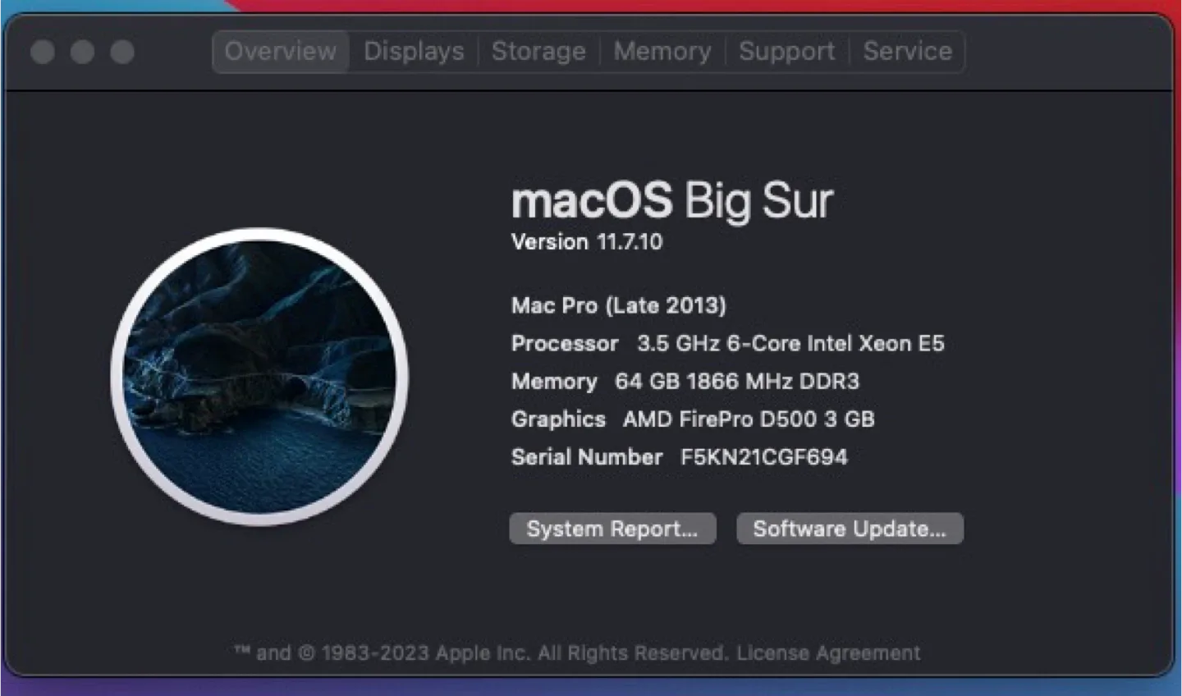Click the Graphics AMD FirePro D500 line
The image size is (1182, 696).
coord(694,419)
